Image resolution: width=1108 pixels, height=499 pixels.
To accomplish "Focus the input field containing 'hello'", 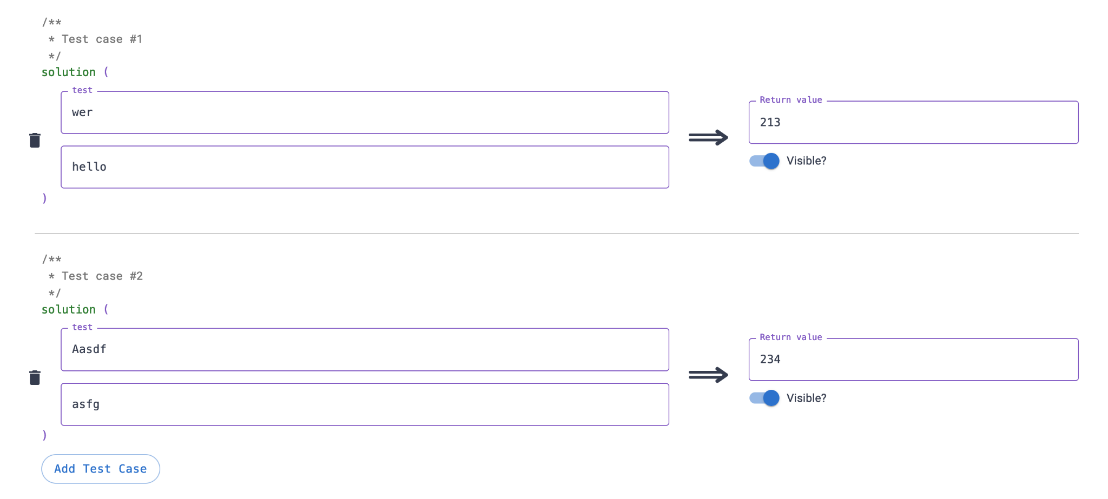I will [x=365, y=167].
